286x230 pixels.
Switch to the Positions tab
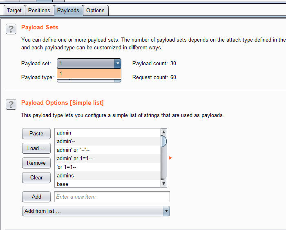tap(39, 10)
